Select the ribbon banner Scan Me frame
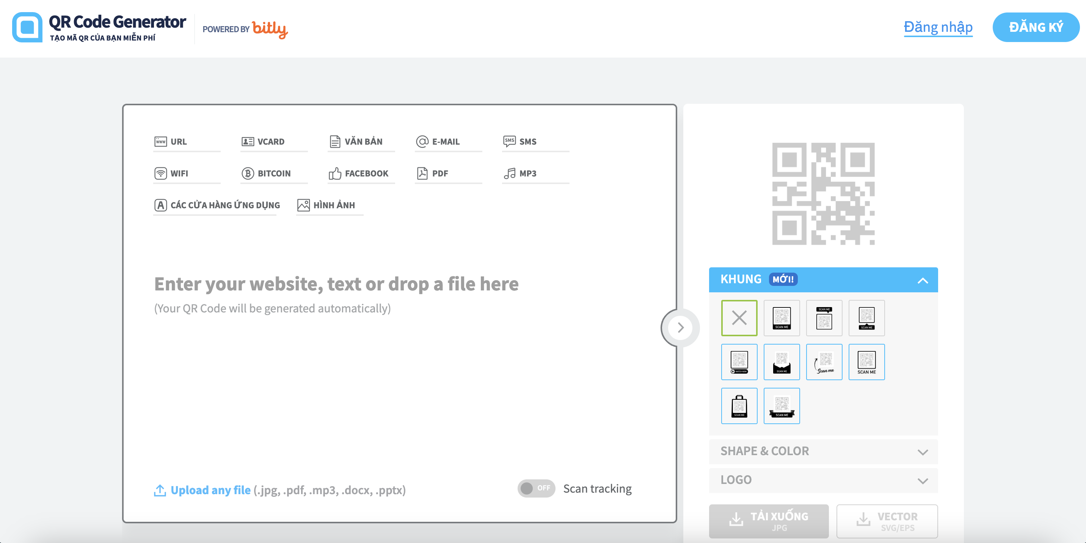 click(782, 406)
